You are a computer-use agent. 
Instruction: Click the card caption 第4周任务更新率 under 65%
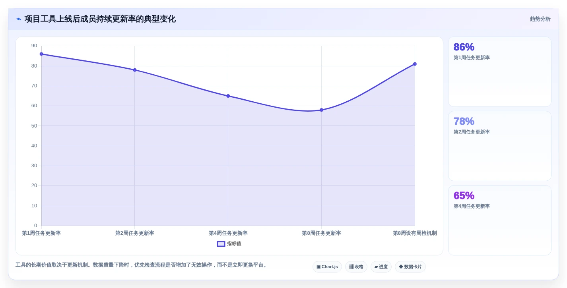pos(472,206)
